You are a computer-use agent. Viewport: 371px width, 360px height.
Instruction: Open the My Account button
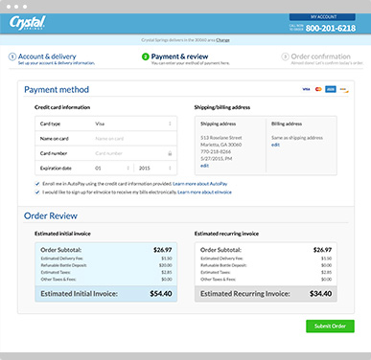(x=322, y=17)
